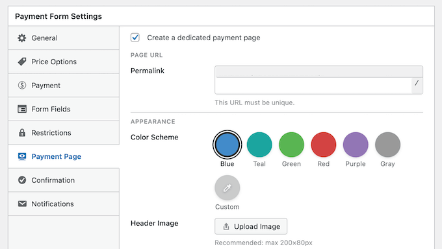Switch to the Notifications tab
The width and height of the screenshot is (442, 249).
[64, 204]
